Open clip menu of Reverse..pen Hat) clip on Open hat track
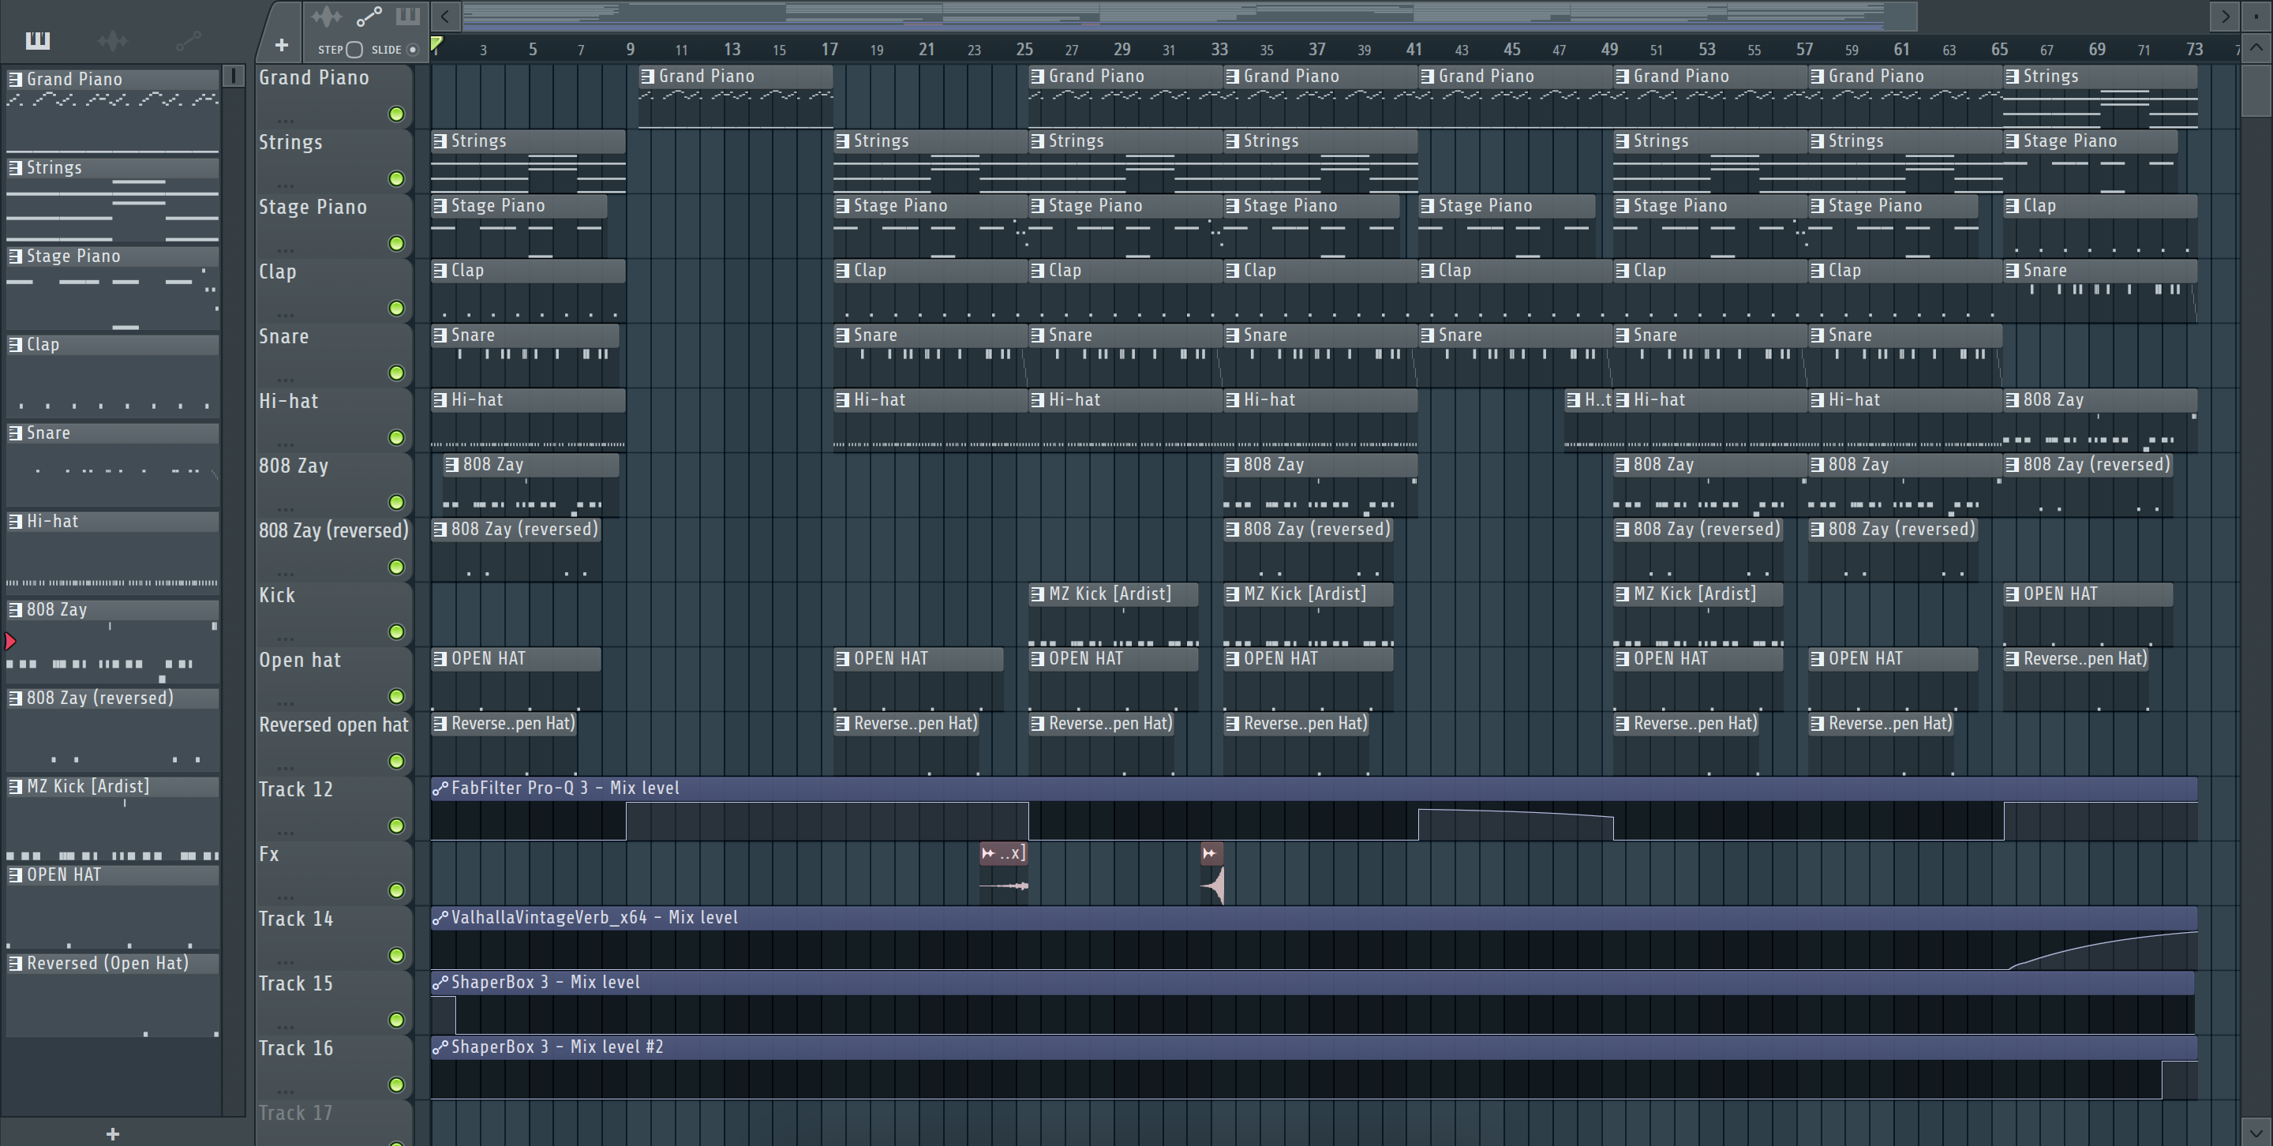2273x1146 pixels. (2012, 659)
